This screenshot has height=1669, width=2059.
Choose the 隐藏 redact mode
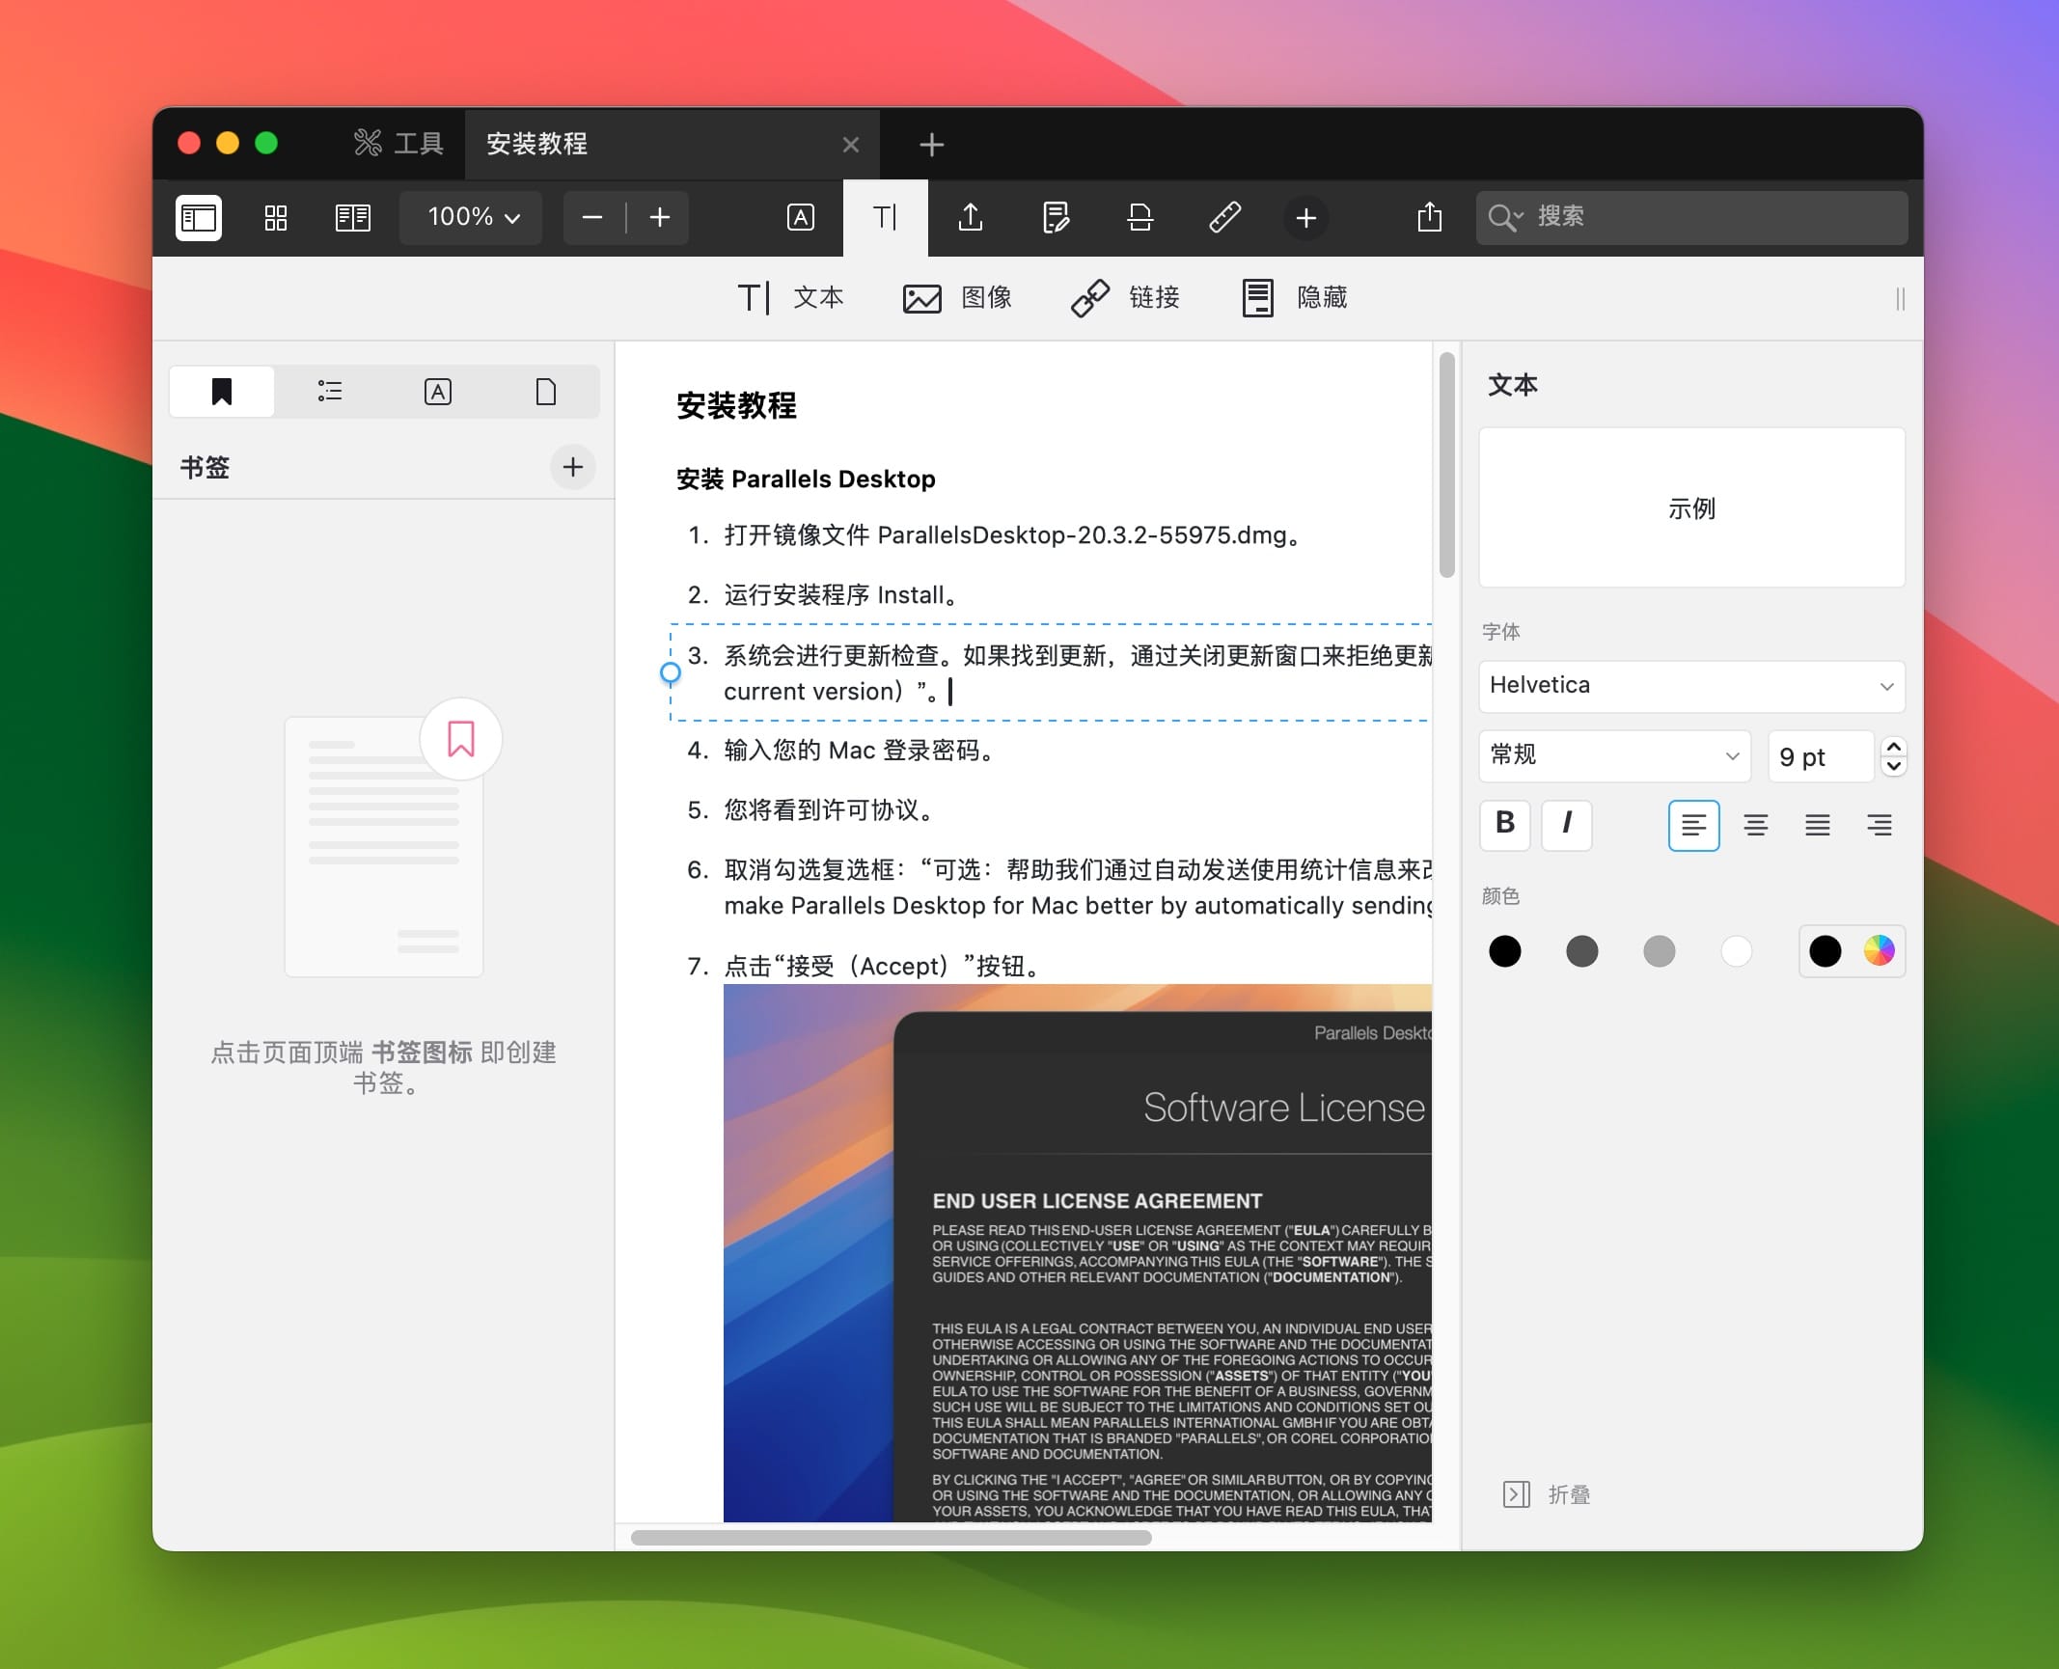(1295, 297)
